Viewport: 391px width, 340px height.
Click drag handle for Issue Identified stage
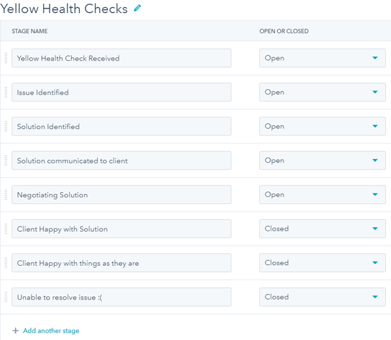point(6,92)
